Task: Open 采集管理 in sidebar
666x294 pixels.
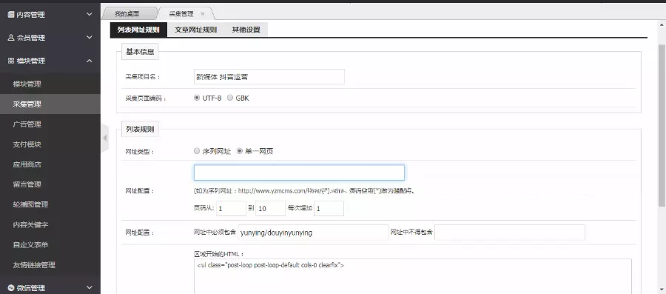Action: pos(50,104)
